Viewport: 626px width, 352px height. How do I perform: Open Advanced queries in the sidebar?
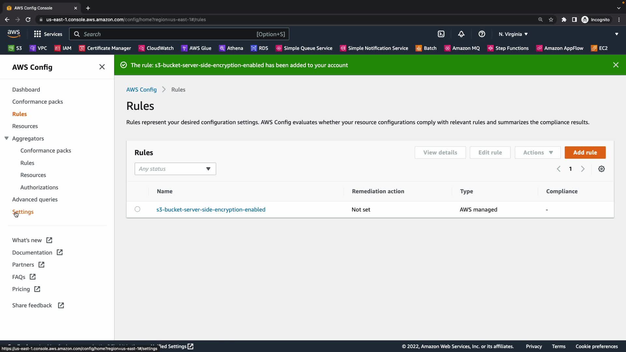click(x=35, y=199)
